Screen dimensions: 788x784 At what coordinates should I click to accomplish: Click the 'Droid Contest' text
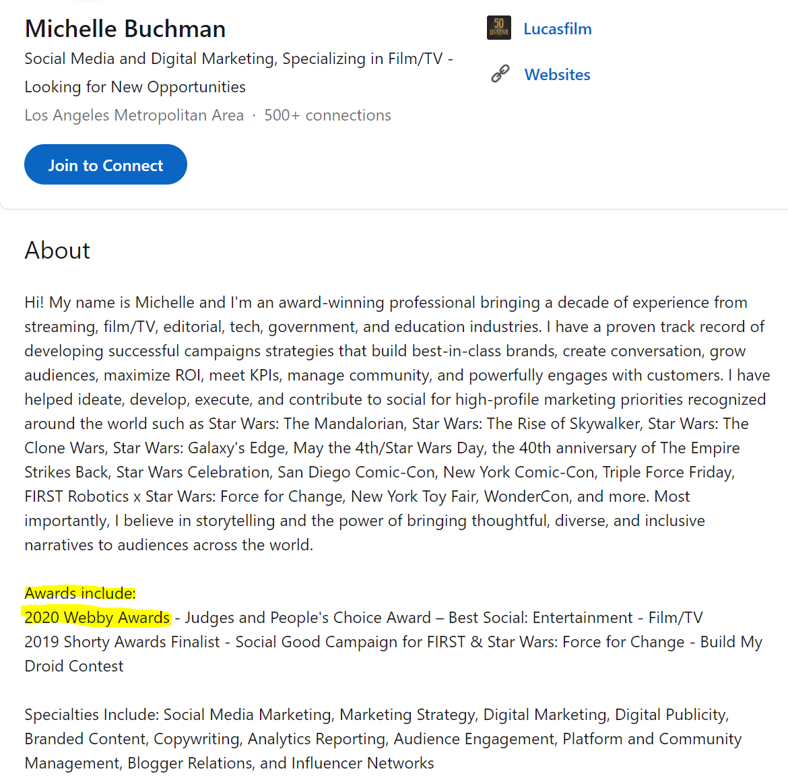point(74,666)
